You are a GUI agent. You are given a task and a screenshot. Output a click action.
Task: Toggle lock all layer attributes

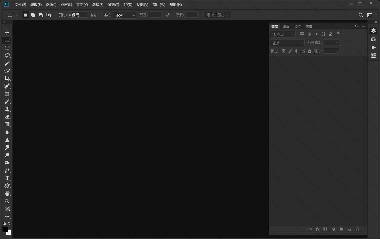(x=309, y=51)
